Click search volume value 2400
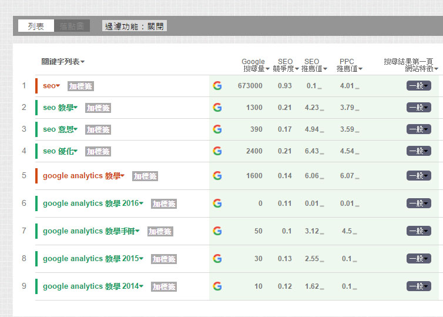Viewport: 443px width, 317px height. coord(254,151)
